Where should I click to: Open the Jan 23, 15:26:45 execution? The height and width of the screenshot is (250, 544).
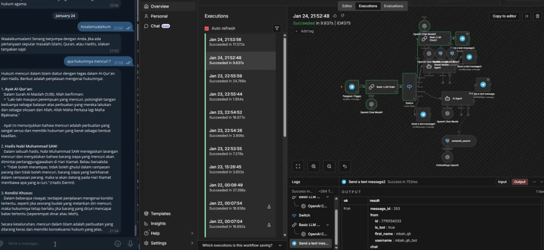click(241, 169)
